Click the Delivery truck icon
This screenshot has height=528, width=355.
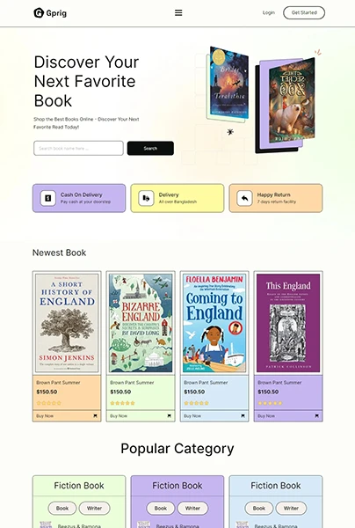click(146, 198)
